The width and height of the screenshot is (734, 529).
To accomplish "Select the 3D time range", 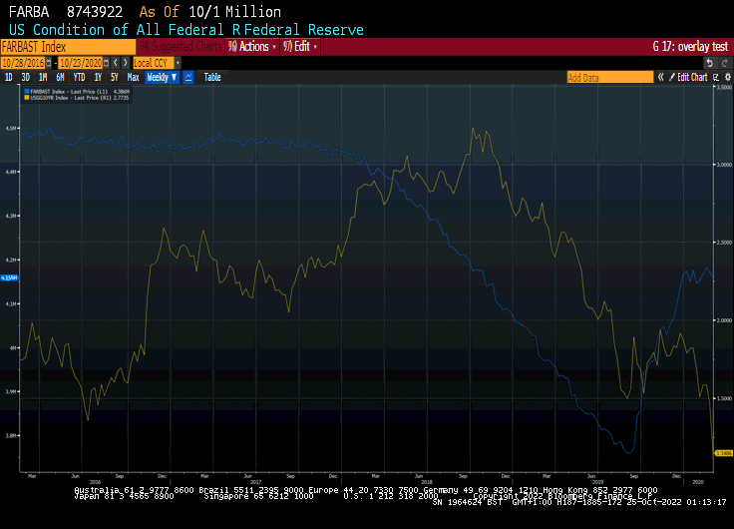I will 25,77.
